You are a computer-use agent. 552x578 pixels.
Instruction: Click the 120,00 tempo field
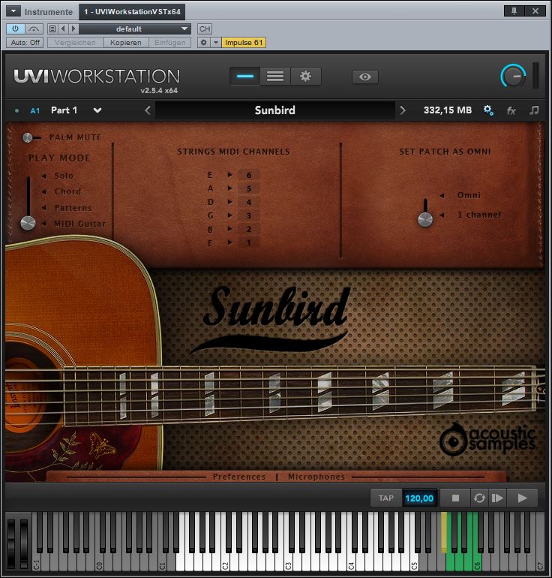(x=419, y=498)
